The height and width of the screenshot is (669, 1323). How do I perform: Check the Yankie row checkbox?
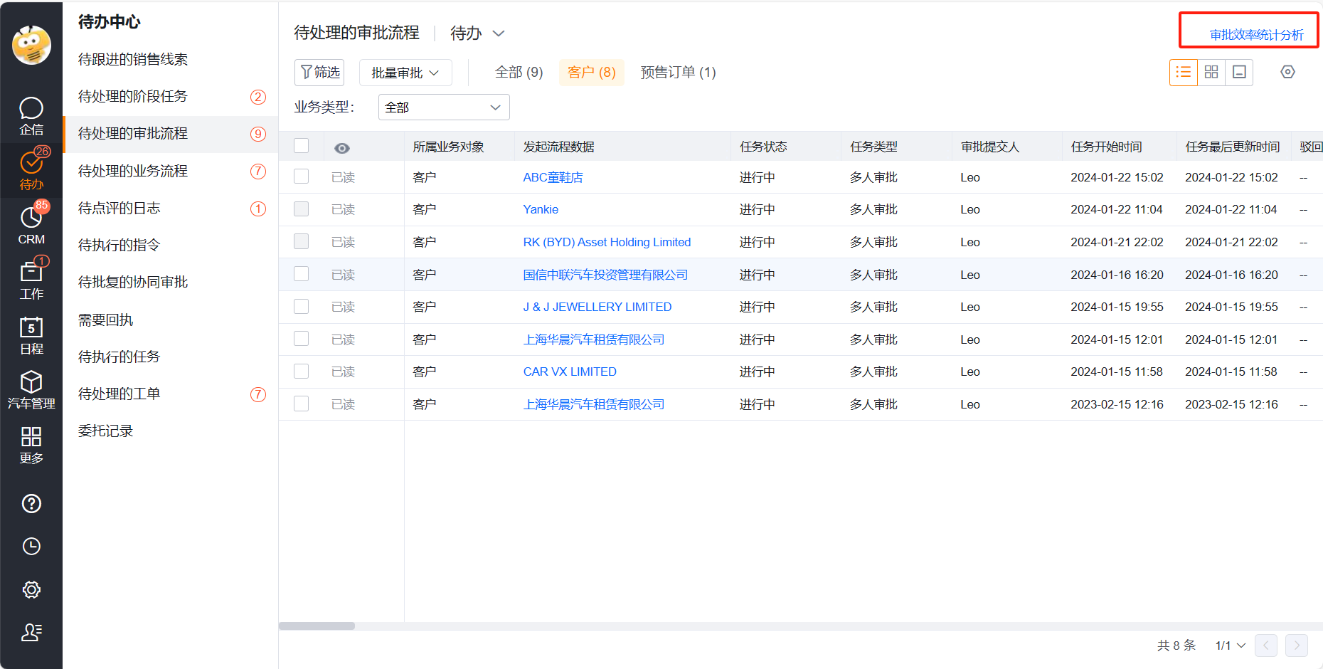pyautogui.click(x=302, y=209)
